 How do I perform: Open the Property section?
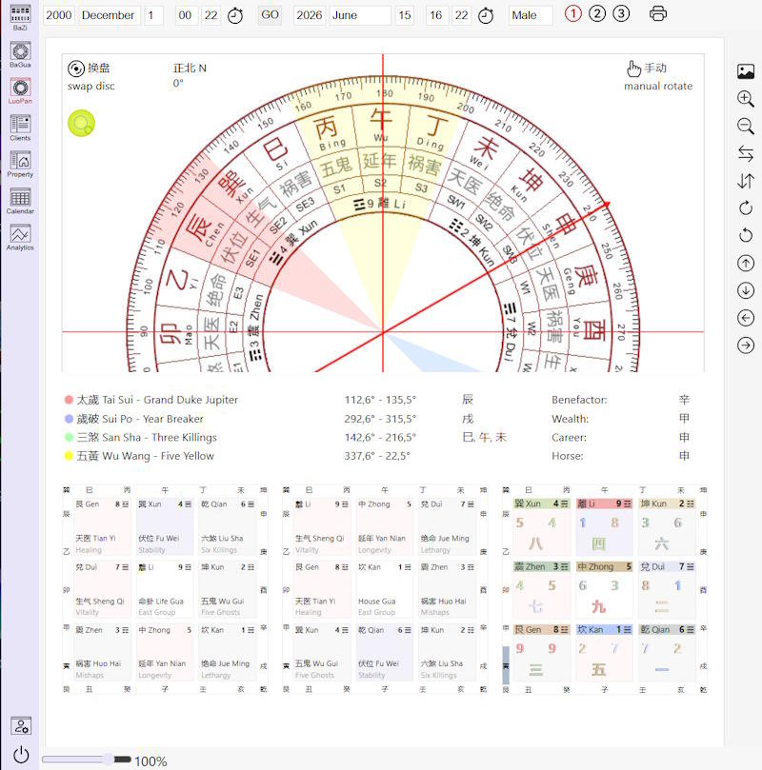pos(20,164)
